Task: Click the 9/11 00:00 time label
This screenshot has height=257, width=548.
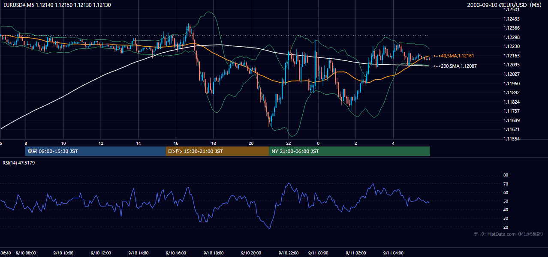Action: 318,253
